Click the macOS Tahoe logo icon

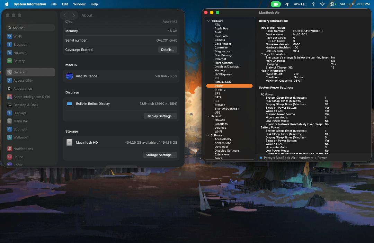(69, 76)
